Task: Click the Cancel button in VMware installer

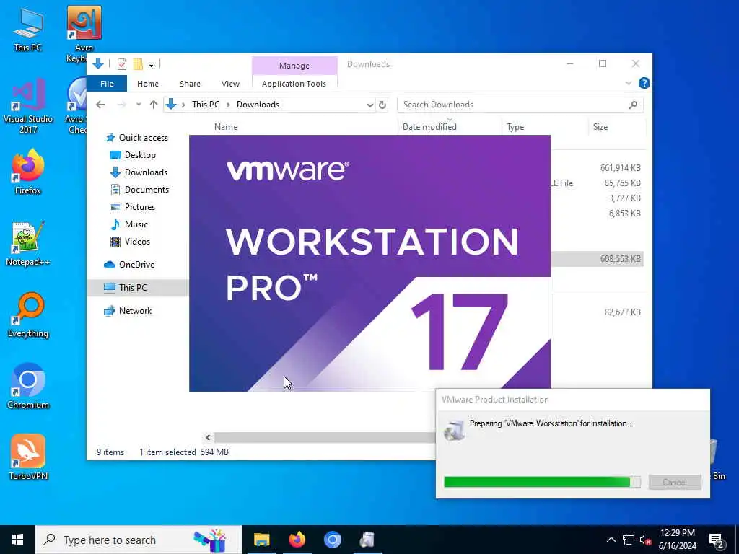Action: (x=675, y=483)
